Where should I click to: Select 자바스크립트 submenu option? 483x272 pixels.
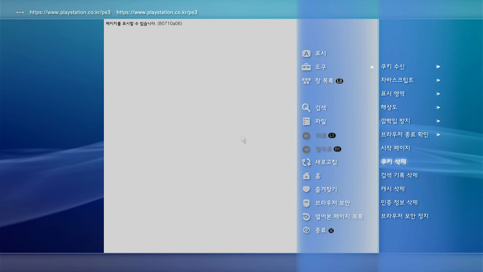(x=397, y=80)
